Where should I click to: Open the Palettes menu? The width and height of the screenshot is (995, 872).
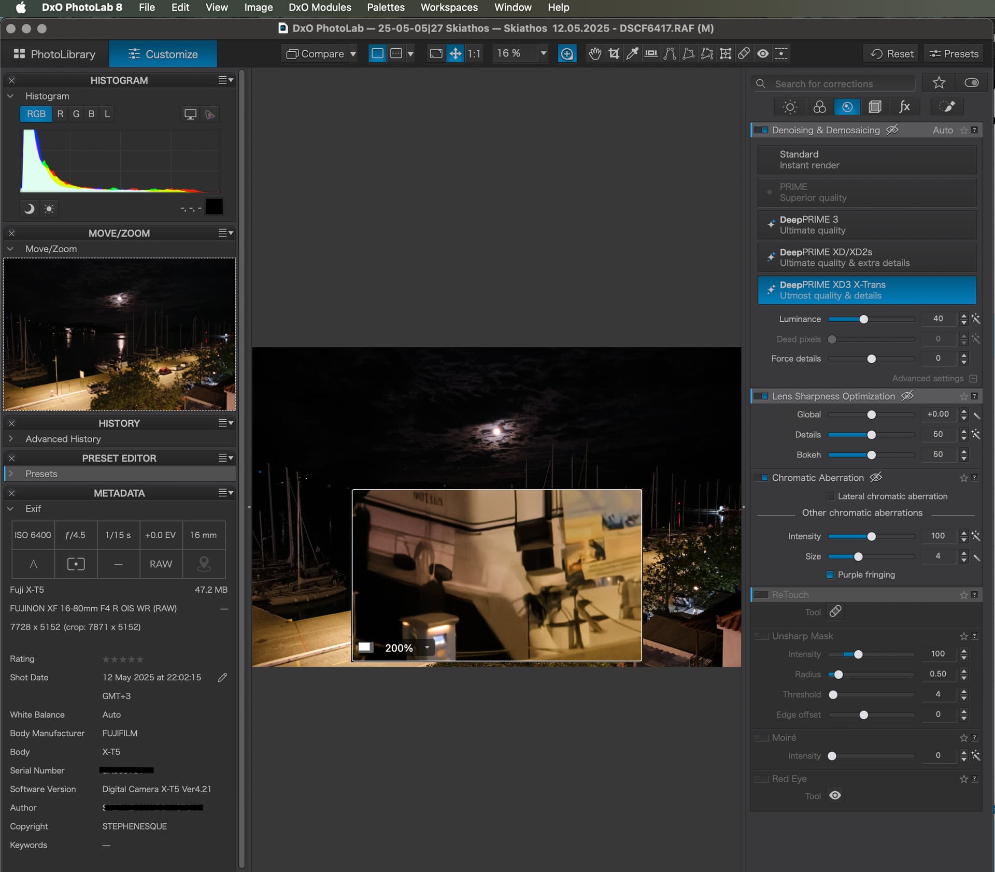(386, 7)
